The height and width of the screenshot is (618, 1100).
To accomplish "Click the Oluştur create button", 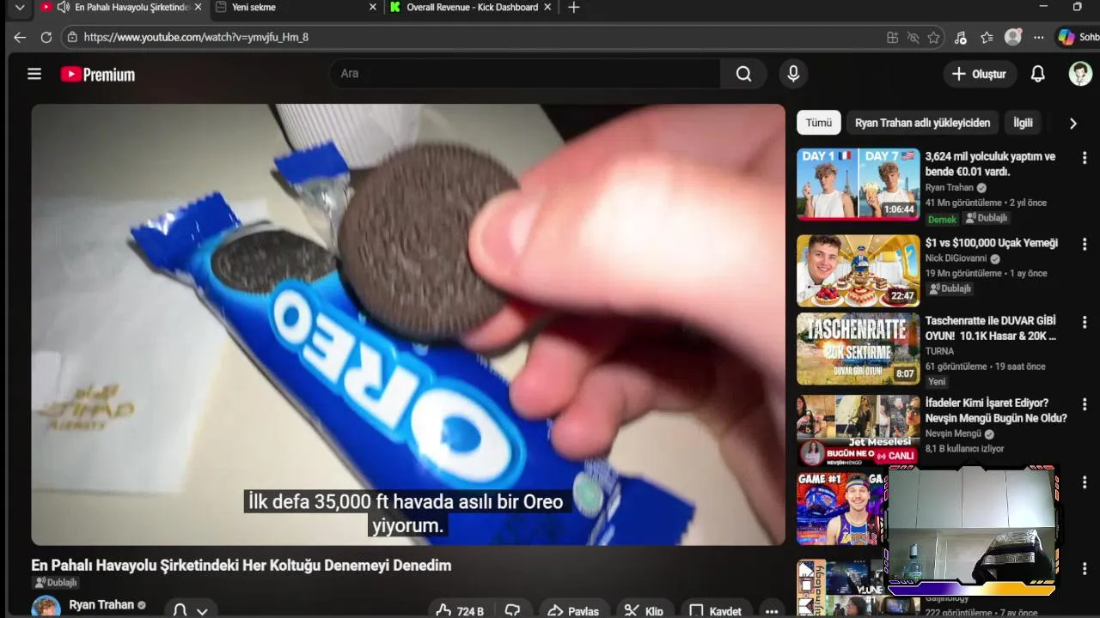I will click(x=980, y=74).
